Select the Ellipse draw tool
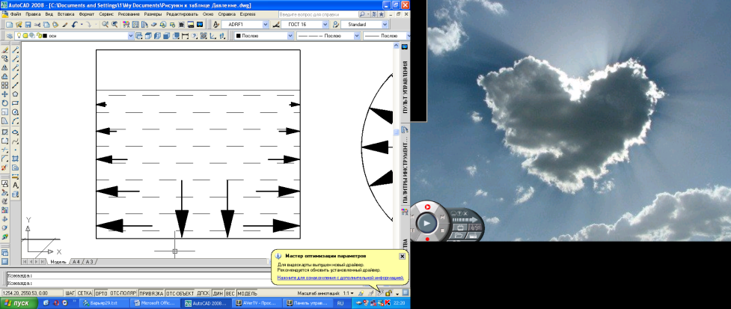 16,132
